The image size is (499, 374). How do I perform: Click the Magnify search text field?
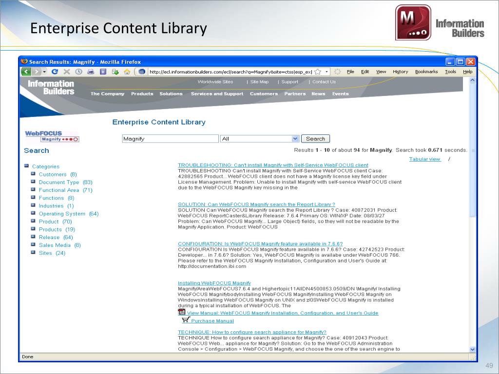tap(170, 139)
